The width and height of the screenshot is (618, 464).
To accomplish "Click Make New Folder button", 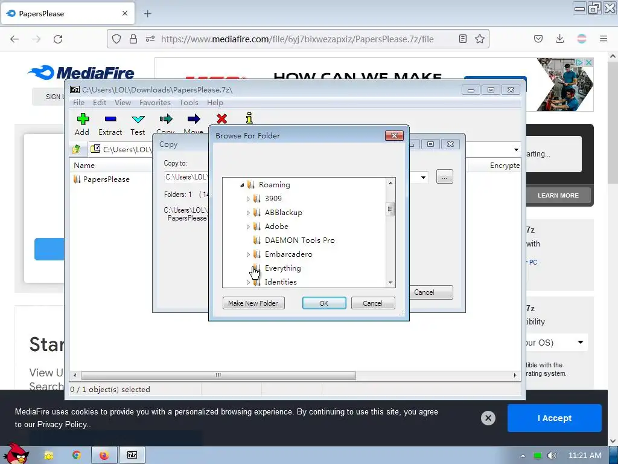I will point(253,303).
